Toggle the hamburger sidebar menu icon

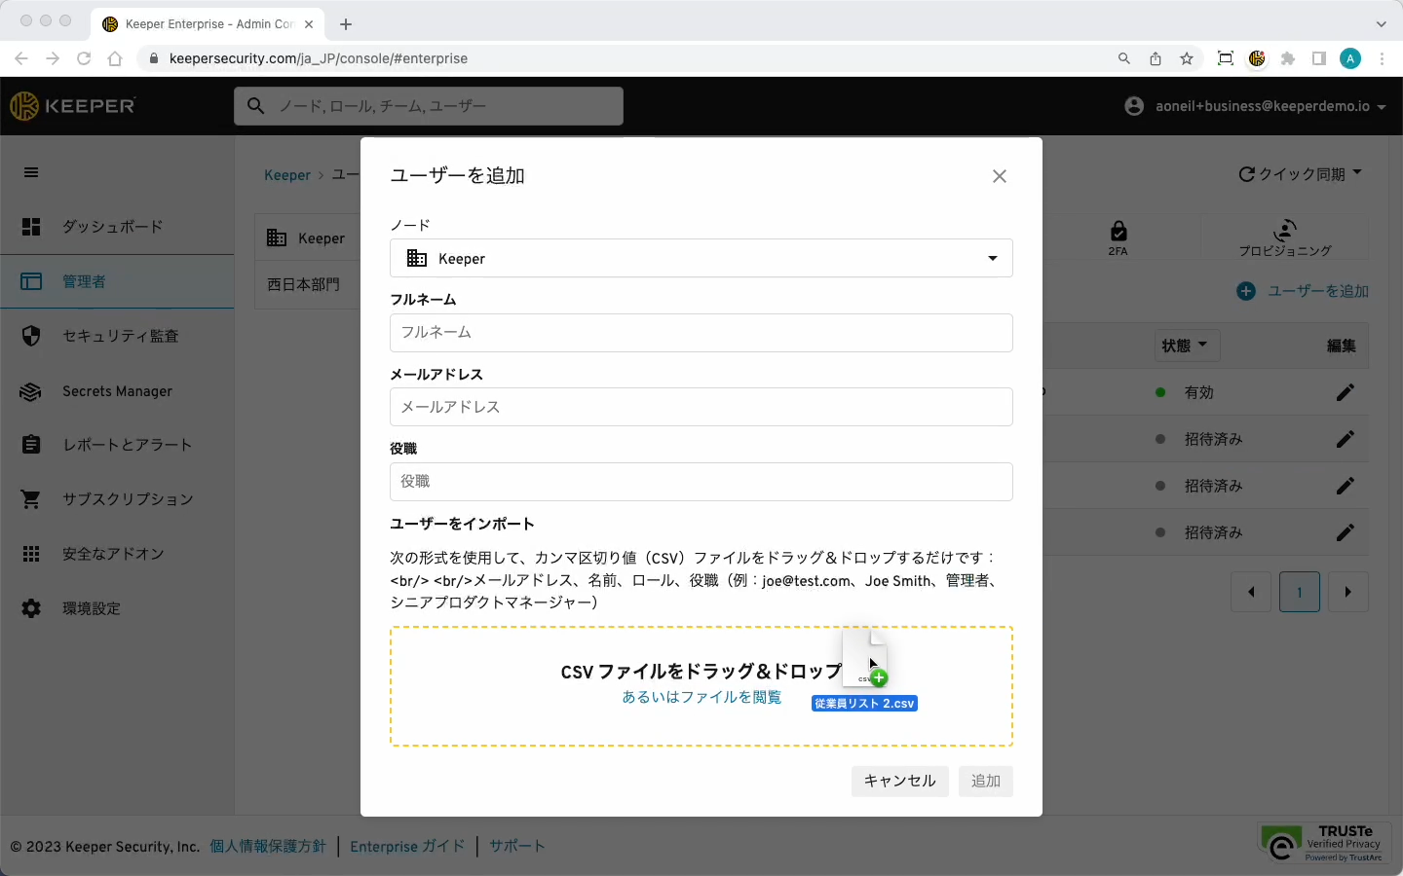coord(31,172)
